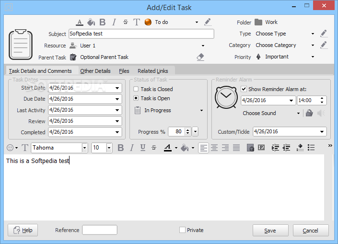
Task: Click into the Subject text field
Action: (x=141, y=34)
